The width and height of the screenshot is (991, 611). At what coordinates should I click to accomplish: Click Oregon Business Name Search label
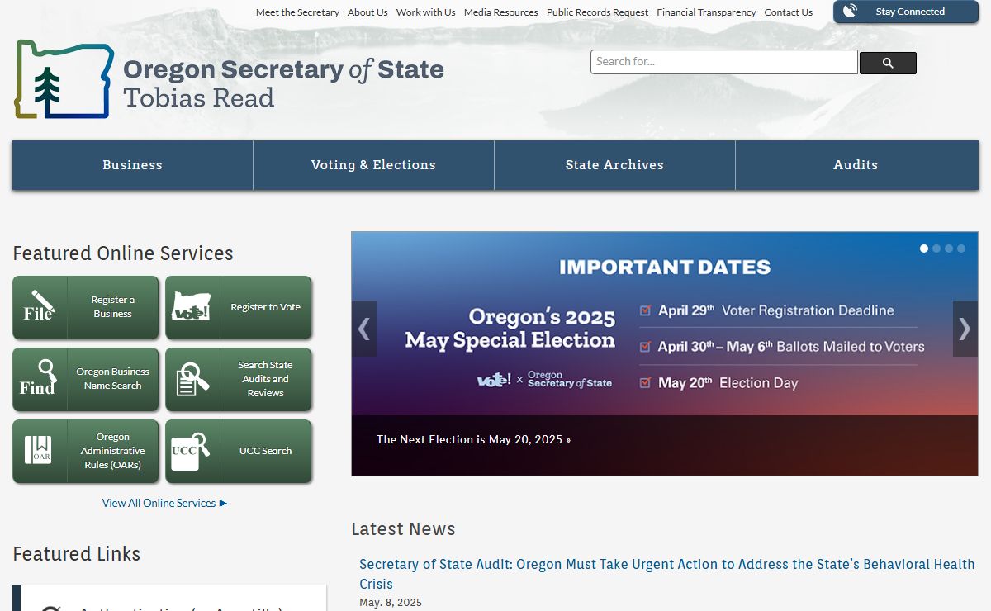[x=112, y=379]
